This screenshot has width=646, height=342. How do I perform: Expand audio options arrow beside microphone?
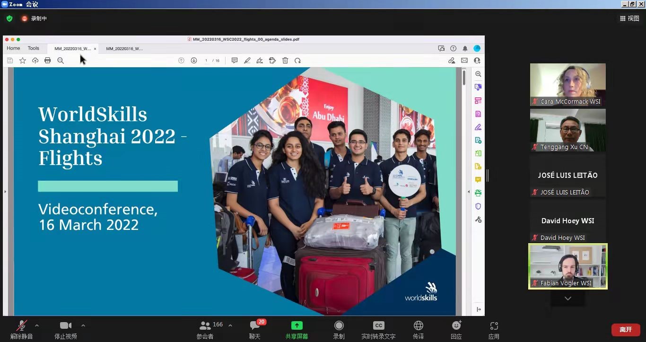pyautogui.click(x=37, y=325)
